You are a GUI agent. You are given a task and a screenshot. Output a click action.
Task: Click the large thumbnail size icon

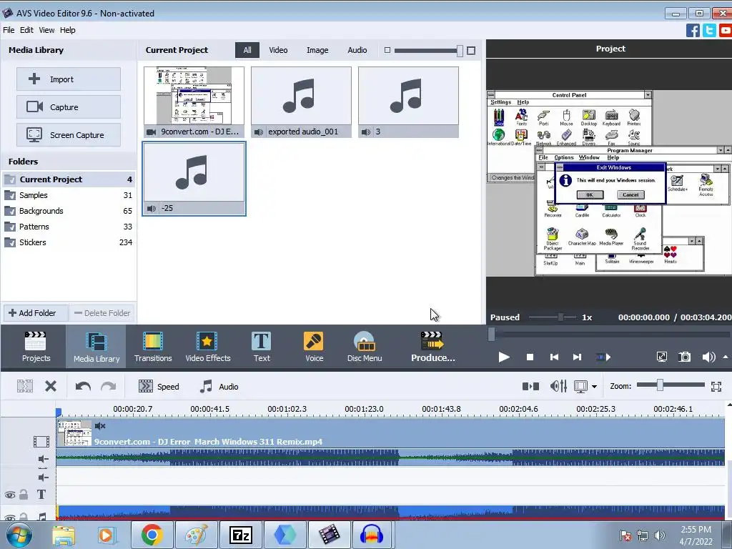pos(471,51)
